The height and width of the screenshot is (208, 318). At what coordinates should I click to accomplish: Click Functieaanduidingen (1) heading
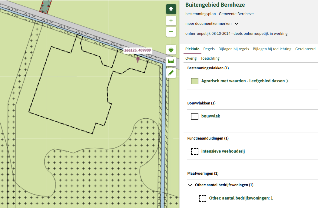click(x=208, y=138)
